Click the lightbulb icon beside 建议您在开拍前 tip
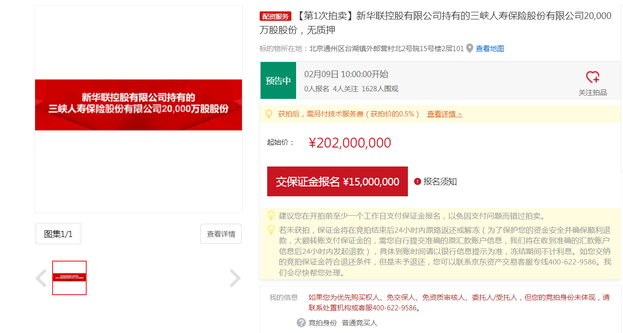 (x=271, y=216)
